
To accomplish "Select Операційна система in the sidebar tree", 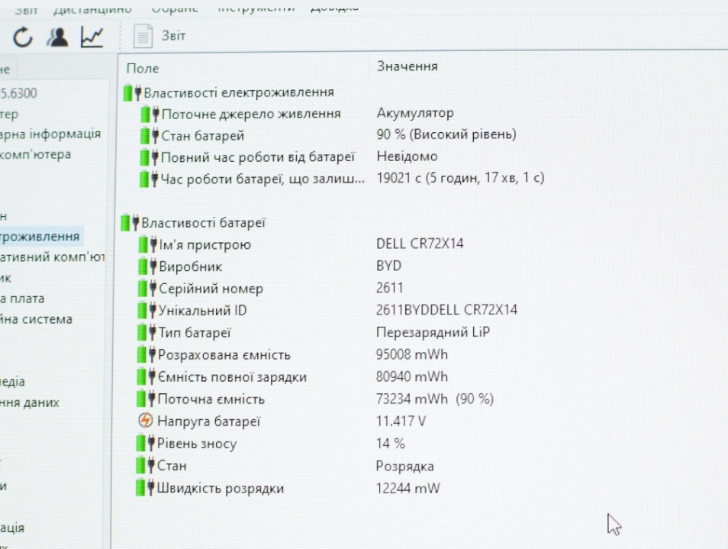I will pos(37,319).
